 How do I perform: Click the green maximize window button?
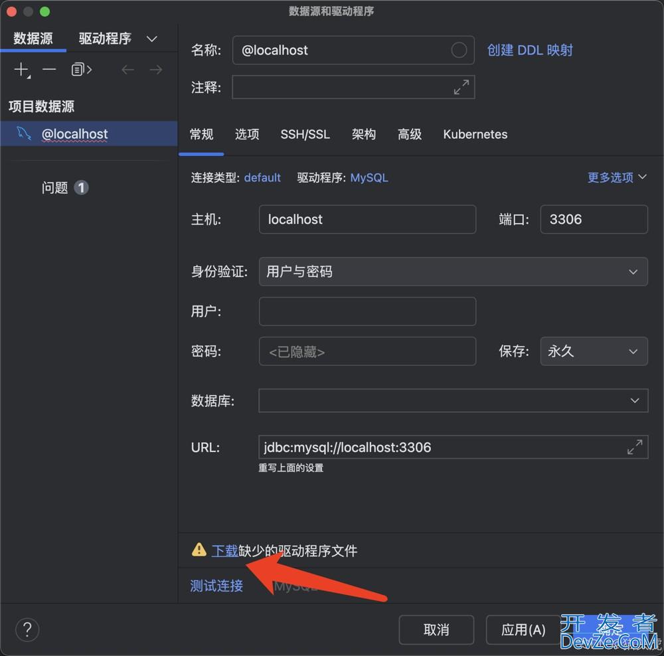point(44,11)
